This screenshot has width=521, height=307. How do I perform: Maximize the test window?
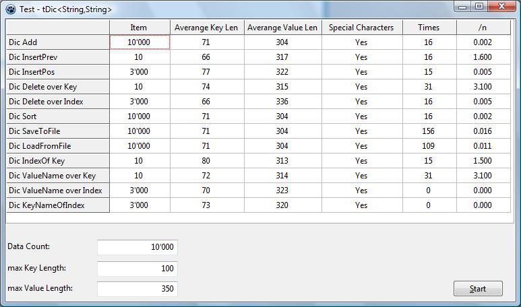tap(479, 7)
